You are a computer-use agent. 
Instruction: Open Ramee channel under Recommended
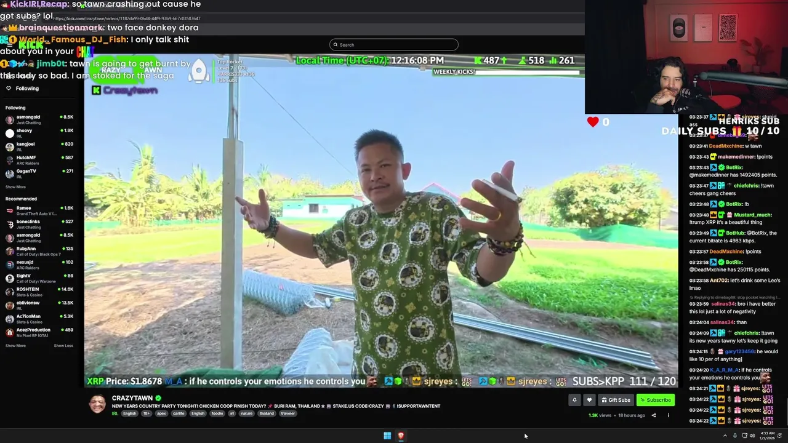(39, 210)
